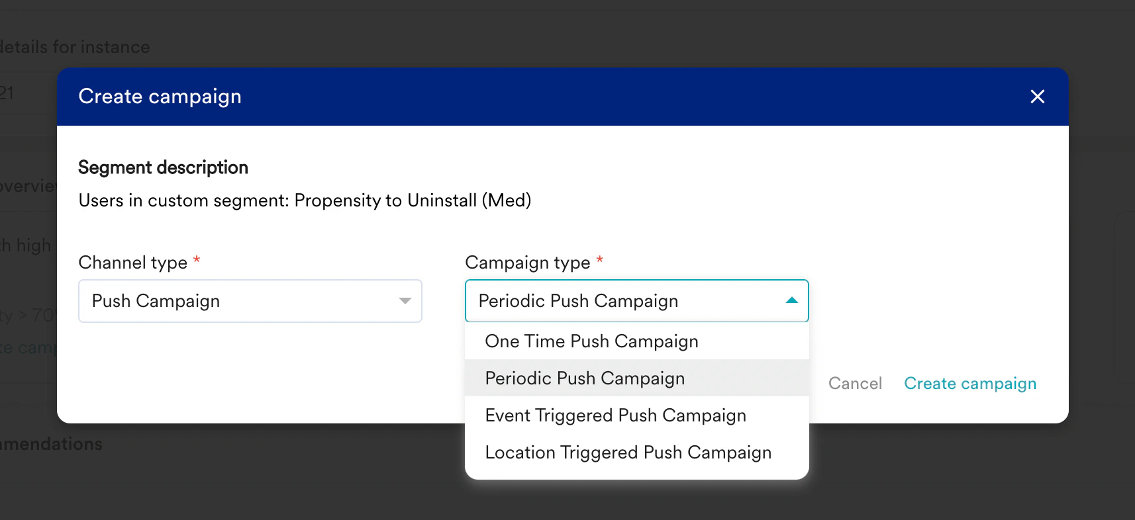Click the Create campaign confirmation button
Viewport: 1135px width, 520px height.
pyautogui.click(x=970, y=383)
